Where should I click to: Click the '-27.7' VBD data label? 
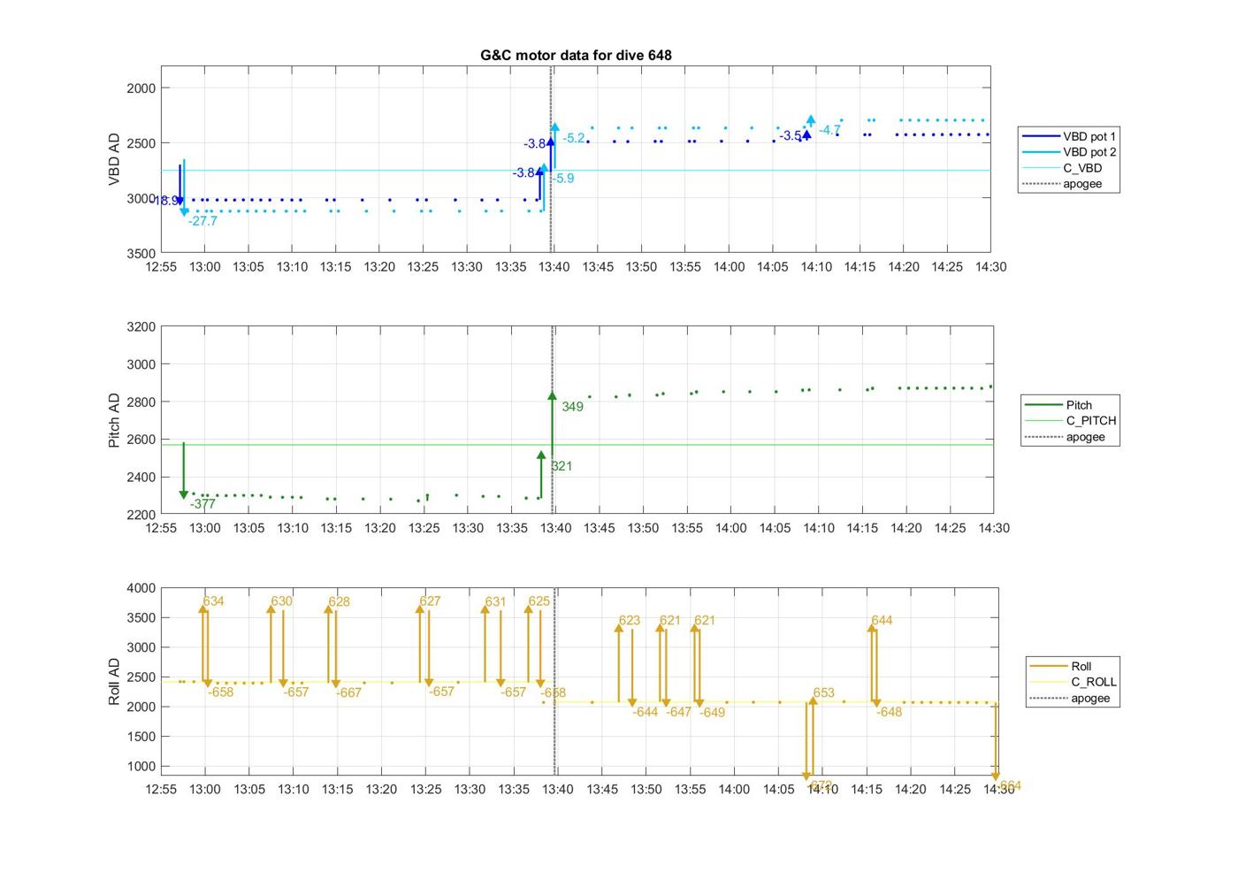point(203,221)
